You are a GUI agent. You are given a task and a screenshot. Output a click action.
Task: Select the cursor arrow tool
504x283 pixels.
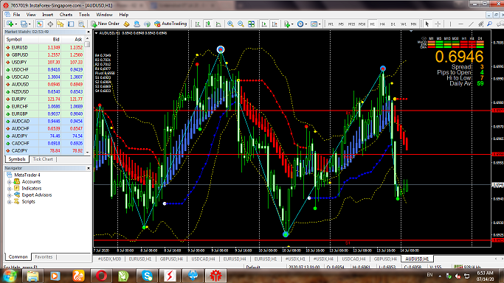pyautogui.click(x=427, y=24)
